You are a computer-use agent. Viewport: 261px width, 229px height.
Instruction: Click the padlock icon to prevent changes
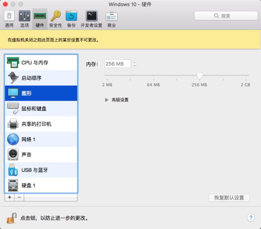tap(11, 218)
